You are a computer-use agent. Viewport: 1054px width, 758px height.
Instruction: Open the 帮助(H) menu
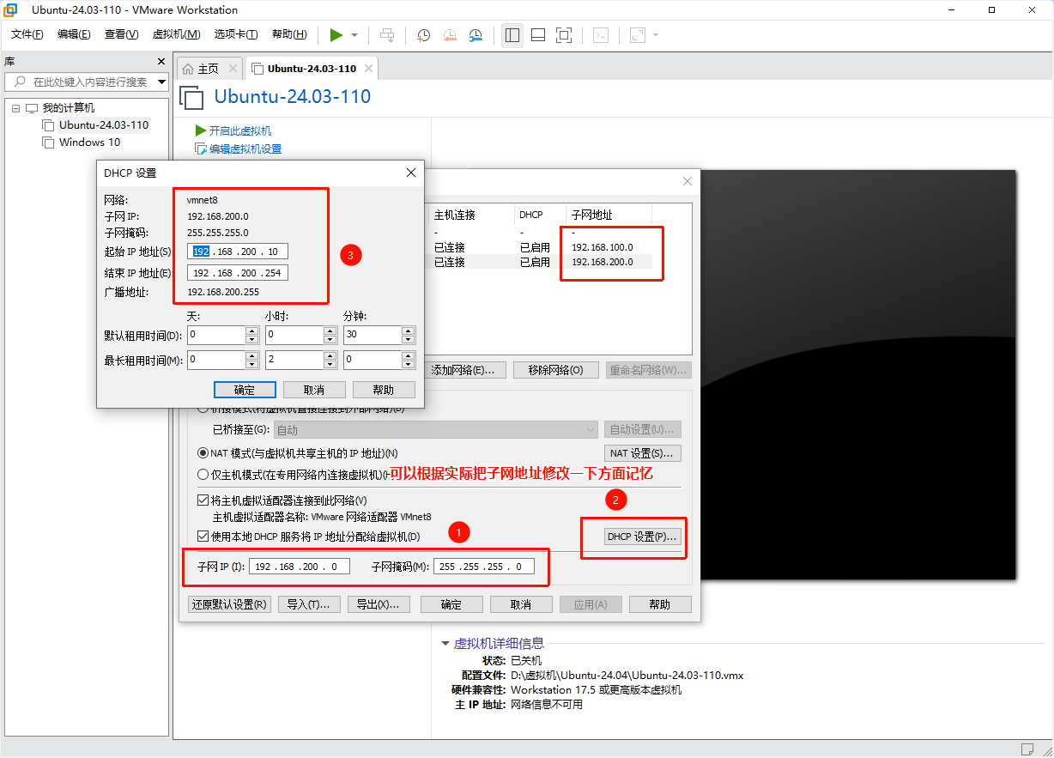pyautogui.click(x=289, y=34)
